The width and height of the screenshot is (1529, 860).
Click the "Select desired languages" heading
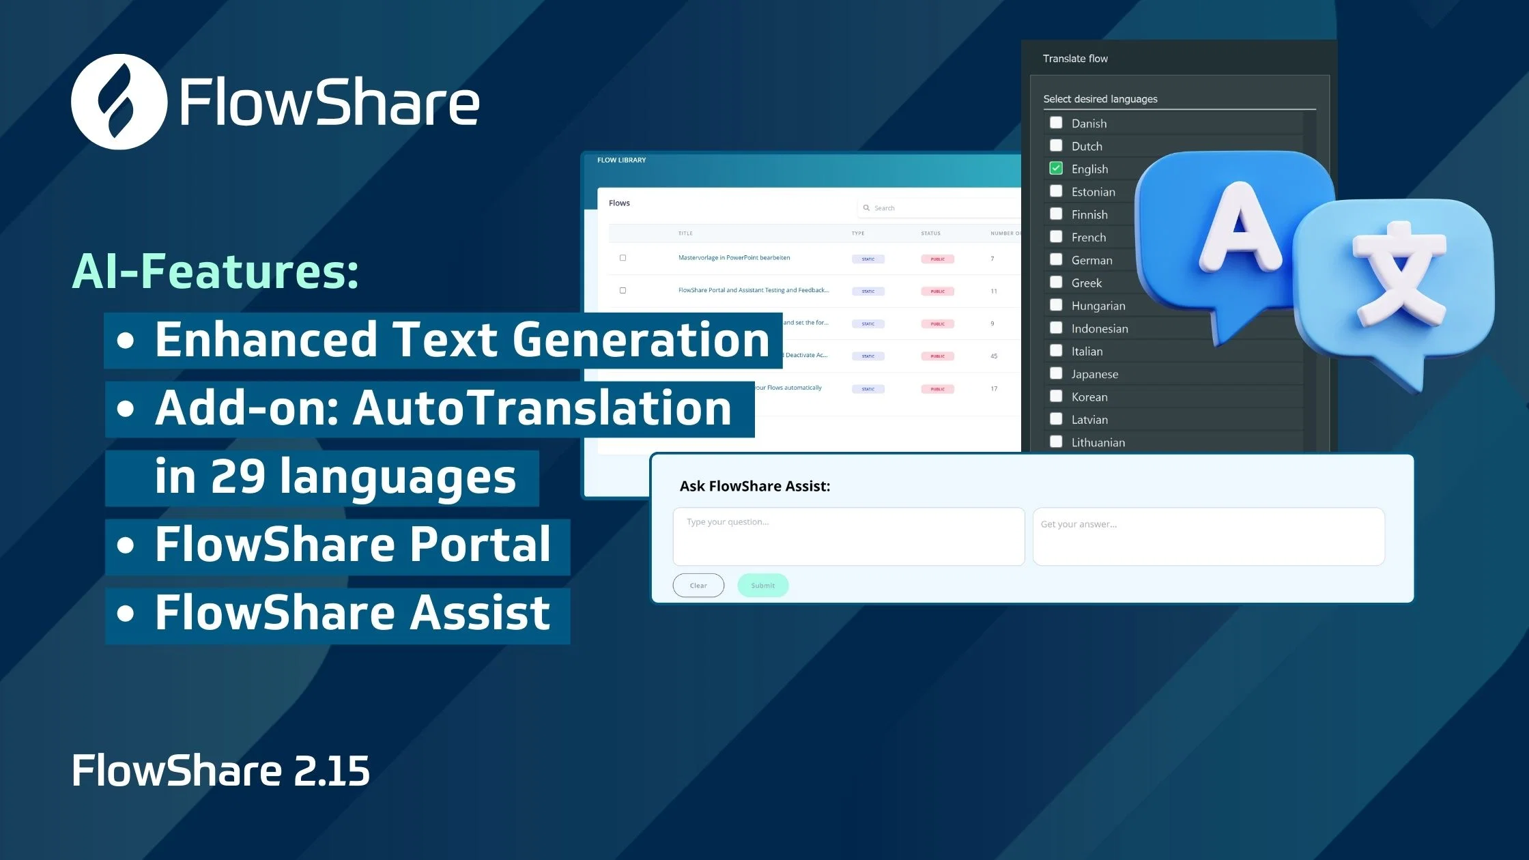(1100, 99)
